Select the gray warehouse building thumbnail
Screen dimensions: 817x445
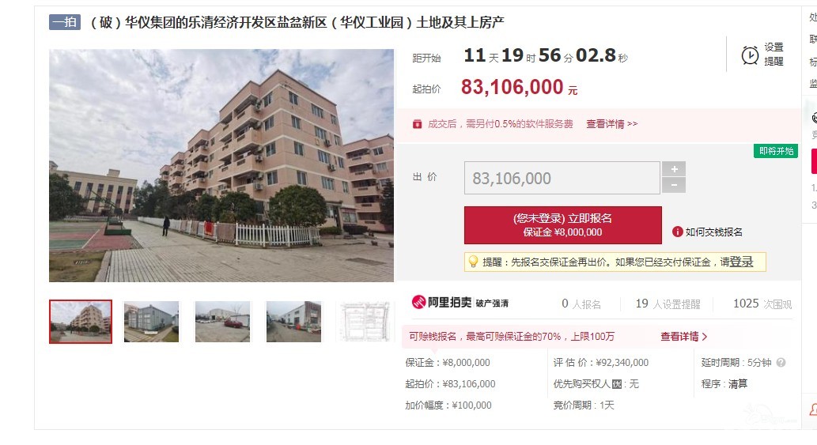151,322
